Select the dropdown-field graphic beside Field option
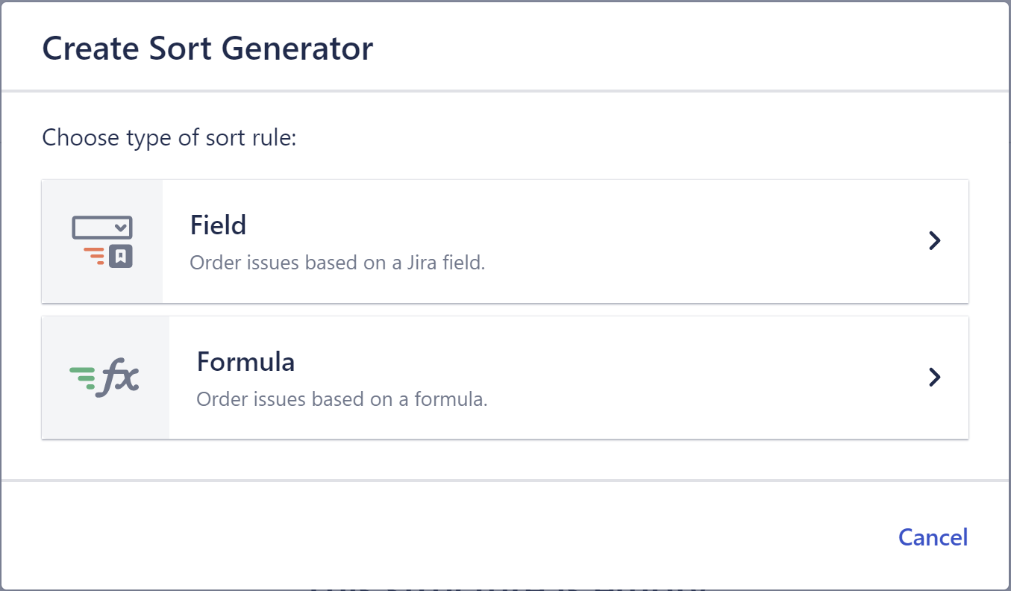The image size is (1011, 591). pyautogui.click(x=102, y=225)
